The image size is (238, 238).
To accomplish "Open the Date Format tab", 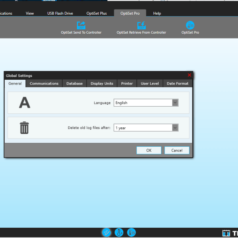I will (x=177, y=83).
